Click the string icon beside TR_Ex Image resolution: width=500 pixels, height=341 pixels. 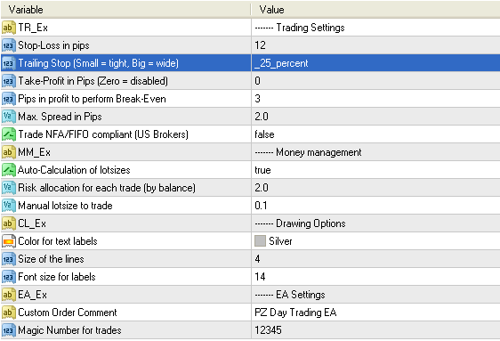click(9, 28)
